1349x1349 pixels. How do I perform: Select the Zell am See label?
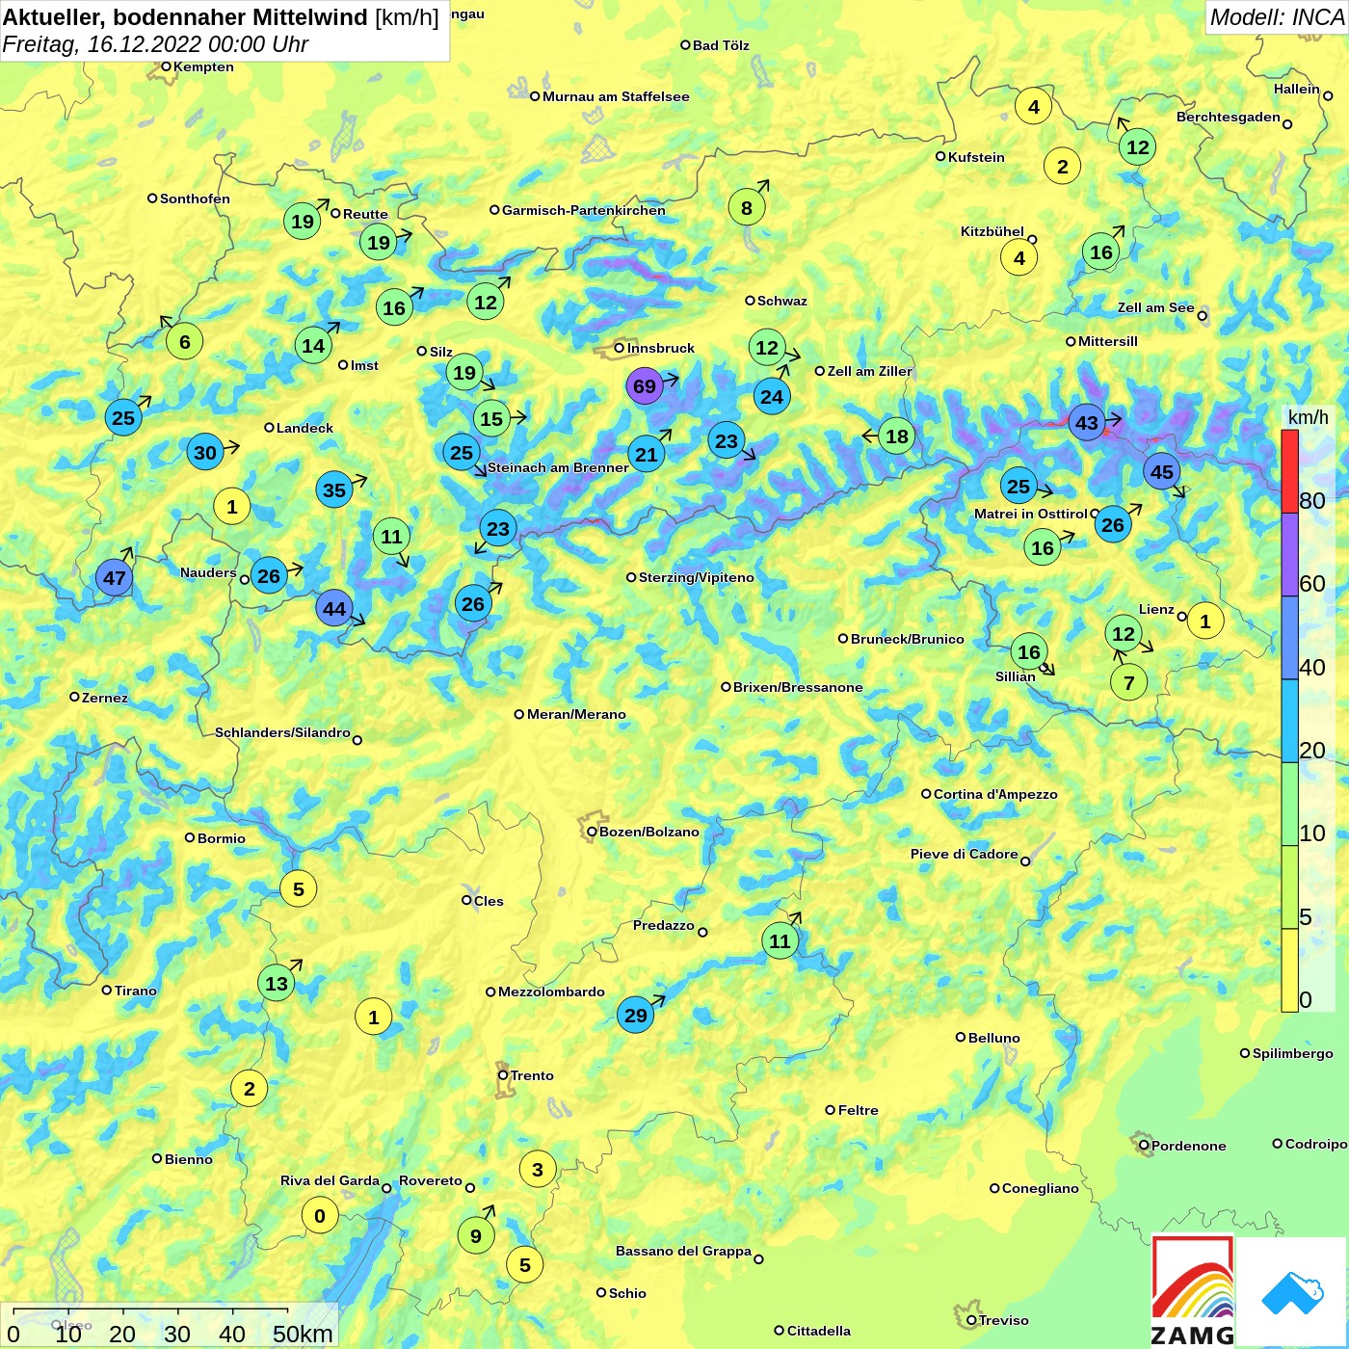click(1156, 307)
